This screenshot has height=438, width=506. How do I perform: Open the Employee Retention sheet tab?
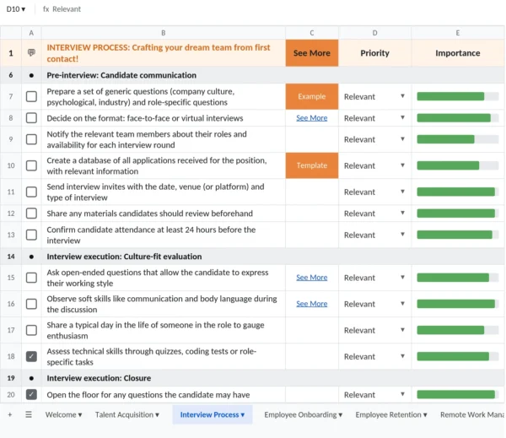tap(391, 414)
